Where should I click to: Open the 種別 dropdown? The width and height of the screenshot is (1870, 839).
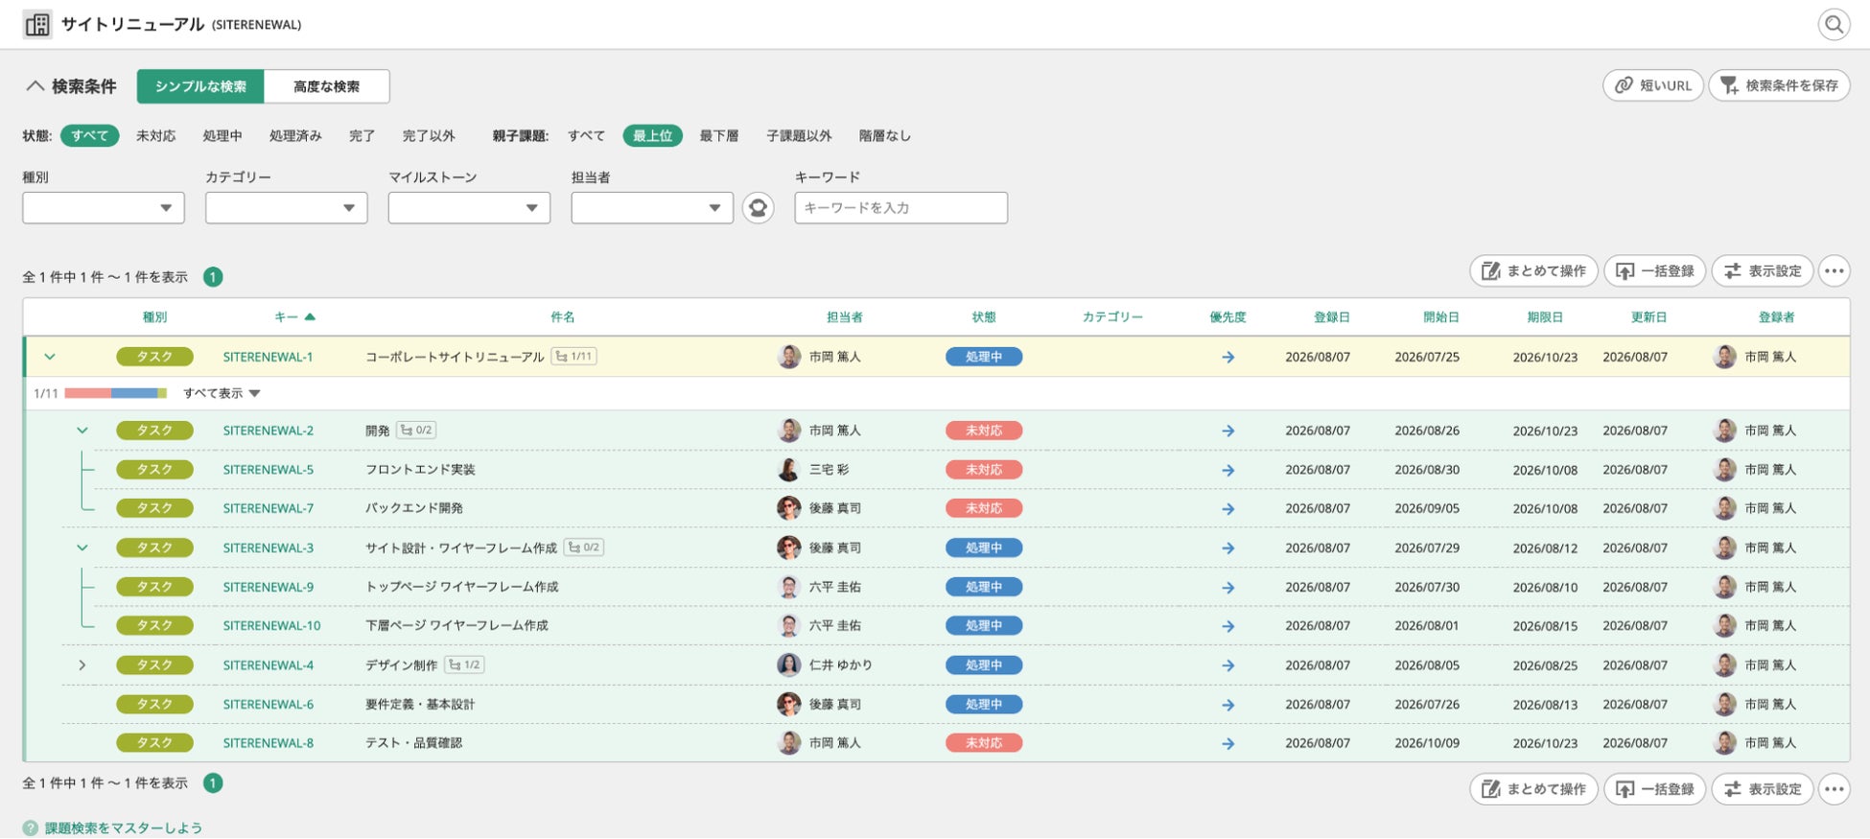pos(104,208)
